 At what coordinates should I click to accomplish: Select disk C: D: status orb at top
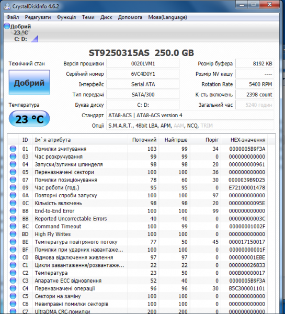7,26
